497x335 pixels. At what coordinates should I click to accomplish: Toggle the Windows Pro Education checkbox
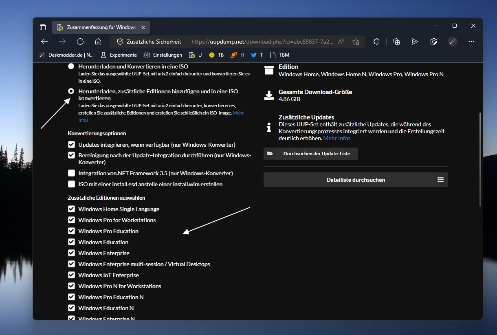[x=72, y=231]
